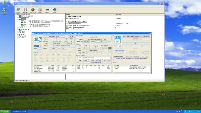Open the Benchmarks gauge icon
This screenshot has width=201, height=113.
33,10
